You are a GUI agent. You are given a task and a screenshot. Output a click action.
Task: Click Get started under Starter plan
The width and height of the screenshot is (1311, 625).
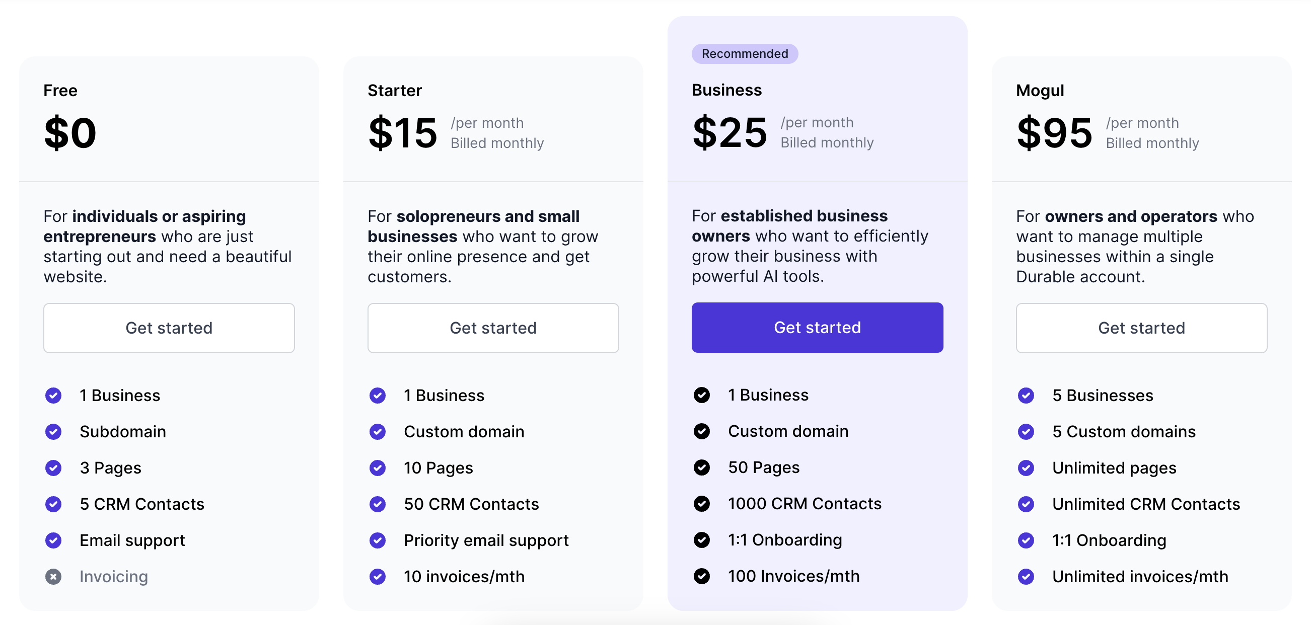[493, 328]
